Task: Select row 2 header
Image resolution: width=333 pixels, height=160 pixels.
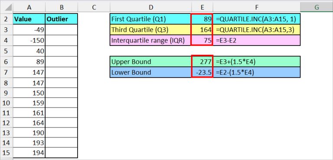Action: coord(7,19)
